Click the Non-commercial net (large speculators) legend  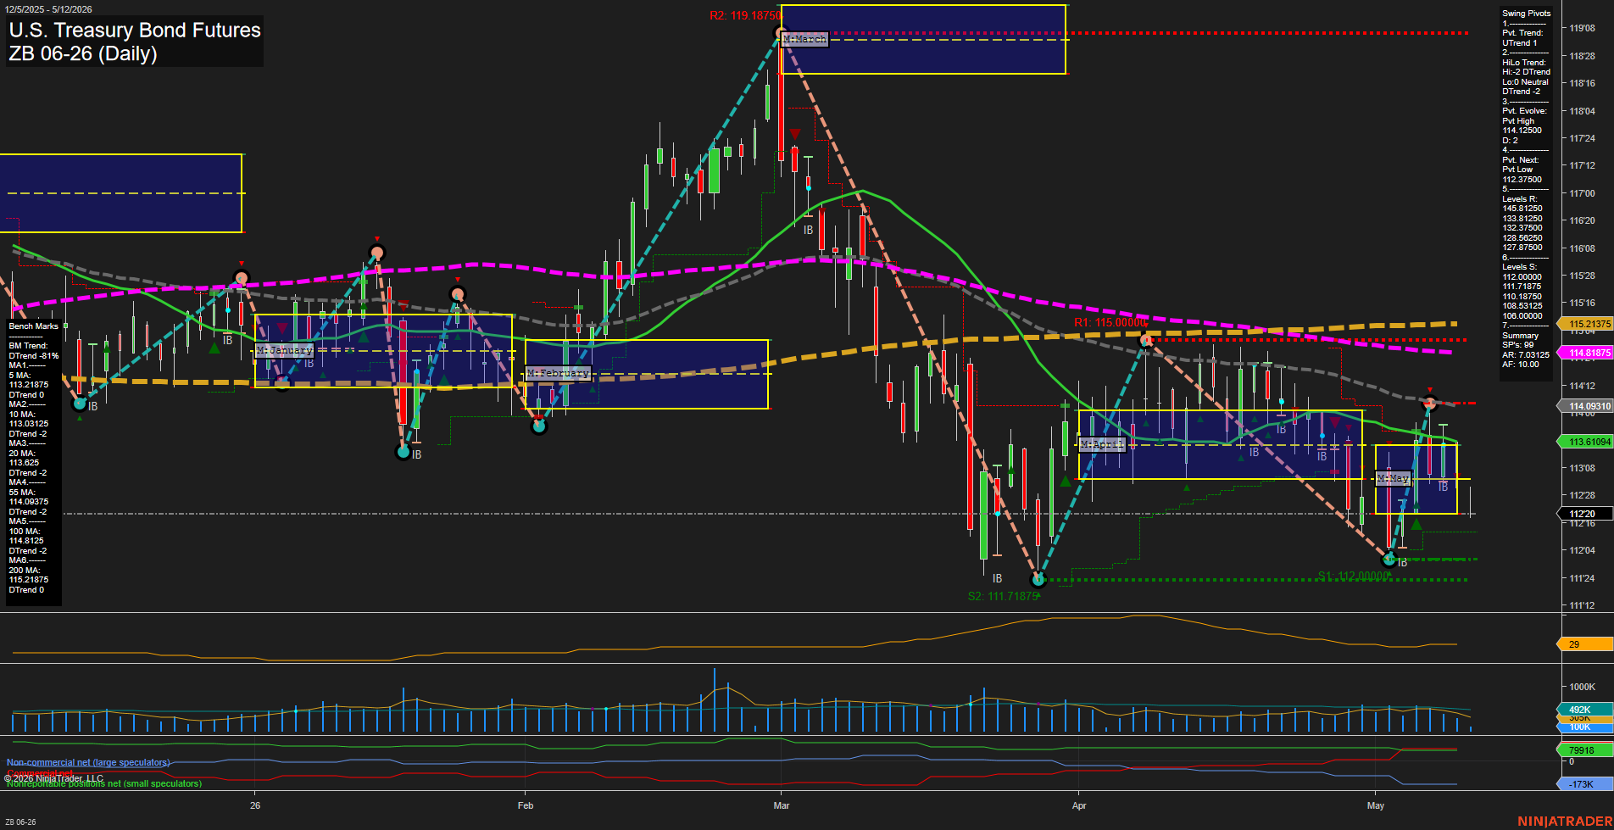click(x=88, y=763)
